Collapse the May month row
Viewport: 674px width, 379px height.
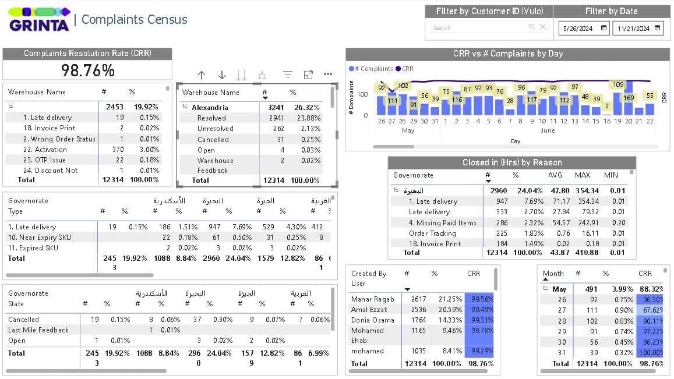545,288
